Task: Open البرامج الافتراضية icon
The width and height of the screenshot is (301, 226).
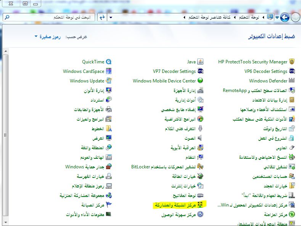Action: [200, 119]
